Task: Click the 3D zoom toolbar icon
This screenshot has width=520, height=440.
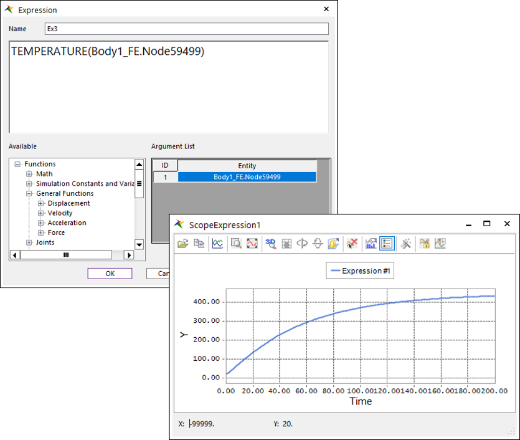Action: pyautogui.click(x=270, y=244)
